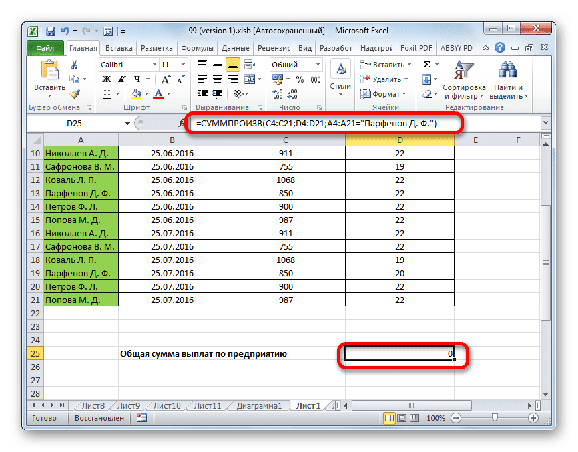Apply the red font color A

tap(158, 94)
